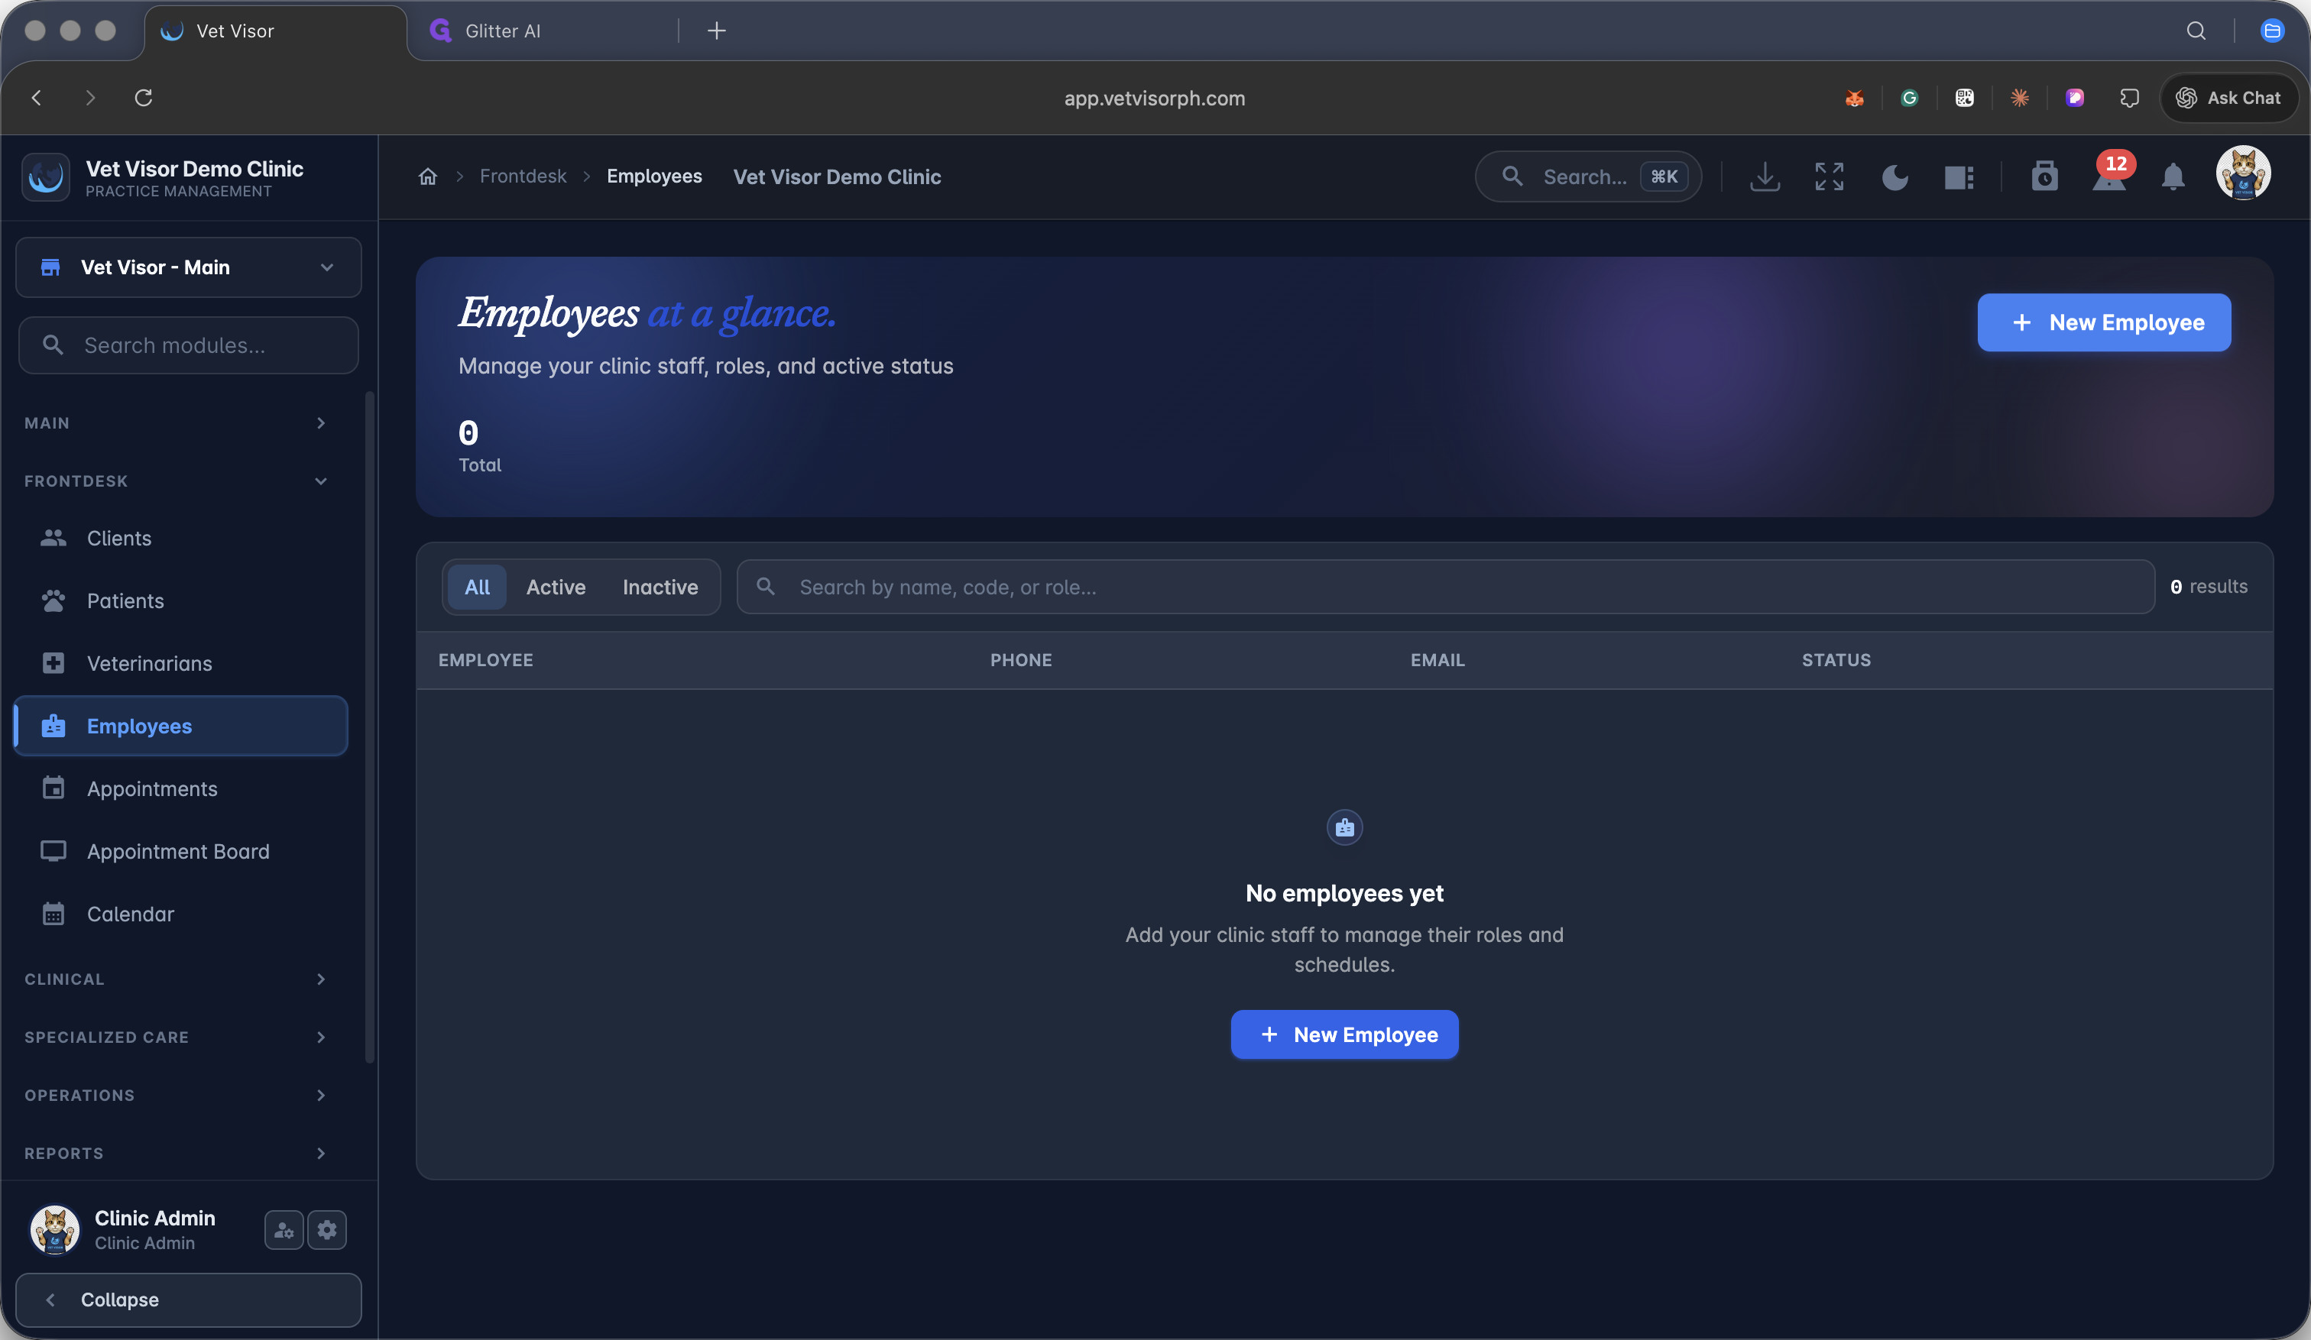Click the PHONE column header

(x=1021, y=660)
